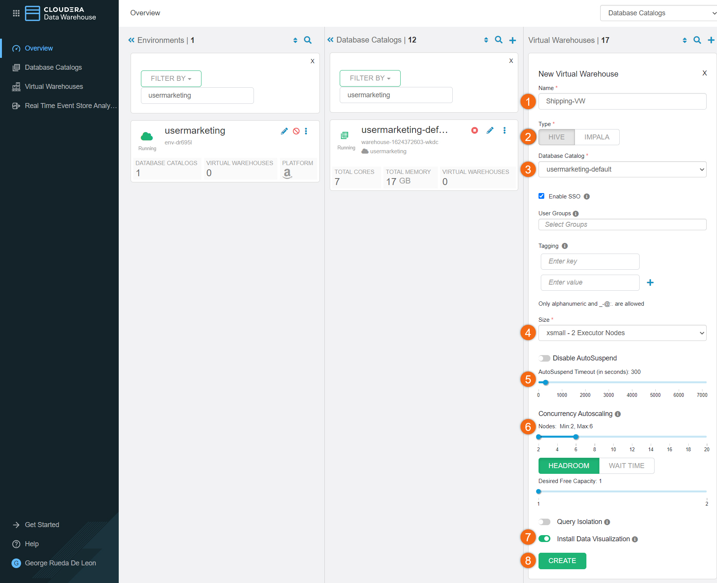
Task: Search within Virtual Warehouses
Action: [x=697, y=40]
